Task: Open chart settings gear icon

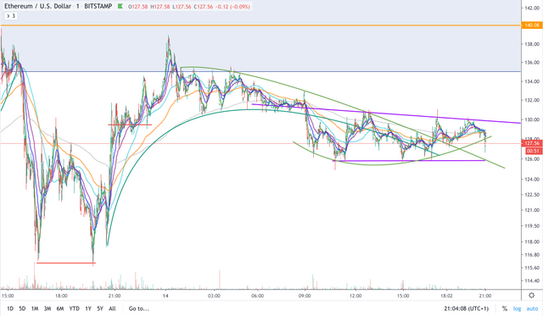Action: pos(532,296)
